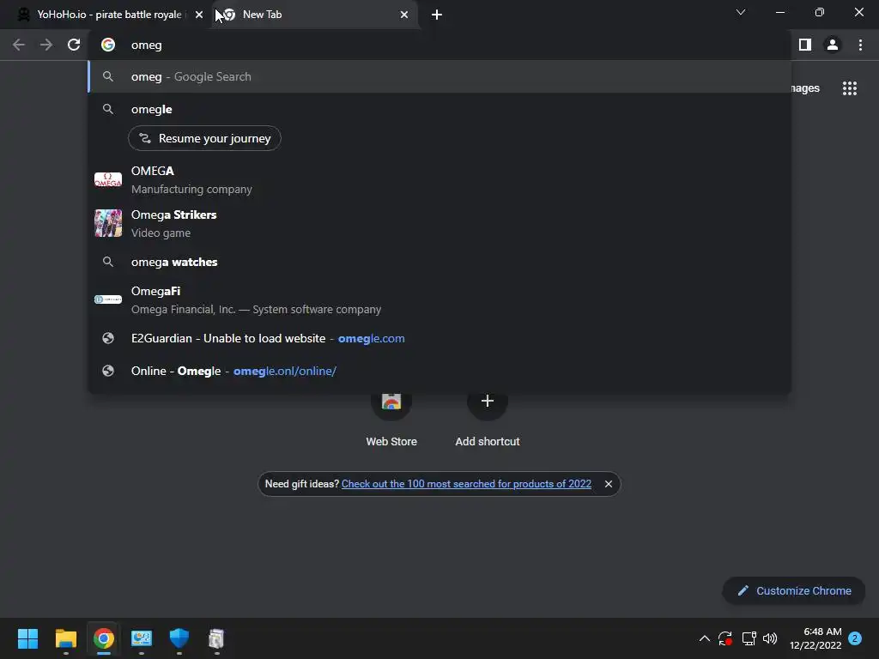Dismiss the gift ideas promo banner
Screen dimensions: 879x659
click(x=609, y=484)
